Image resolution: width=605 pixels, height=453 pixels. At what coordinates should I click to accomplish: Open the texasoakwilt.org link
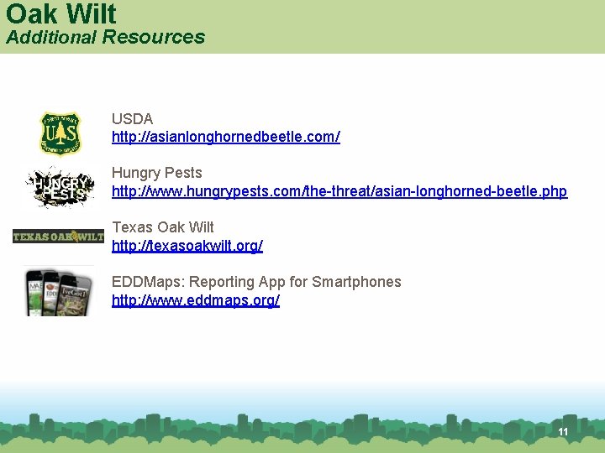(187, 245)
